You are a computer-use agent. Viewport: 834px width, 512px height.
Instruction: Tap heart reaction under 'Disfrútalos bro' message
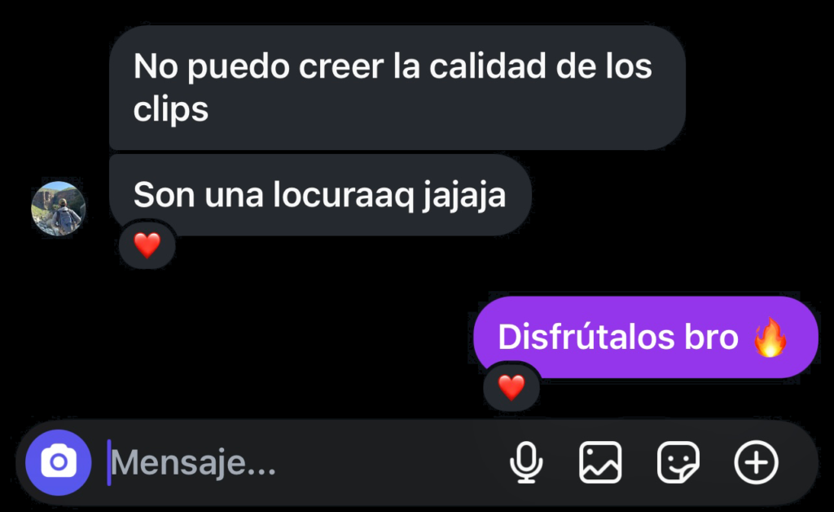pyautogui.click(x=511, y=387)
